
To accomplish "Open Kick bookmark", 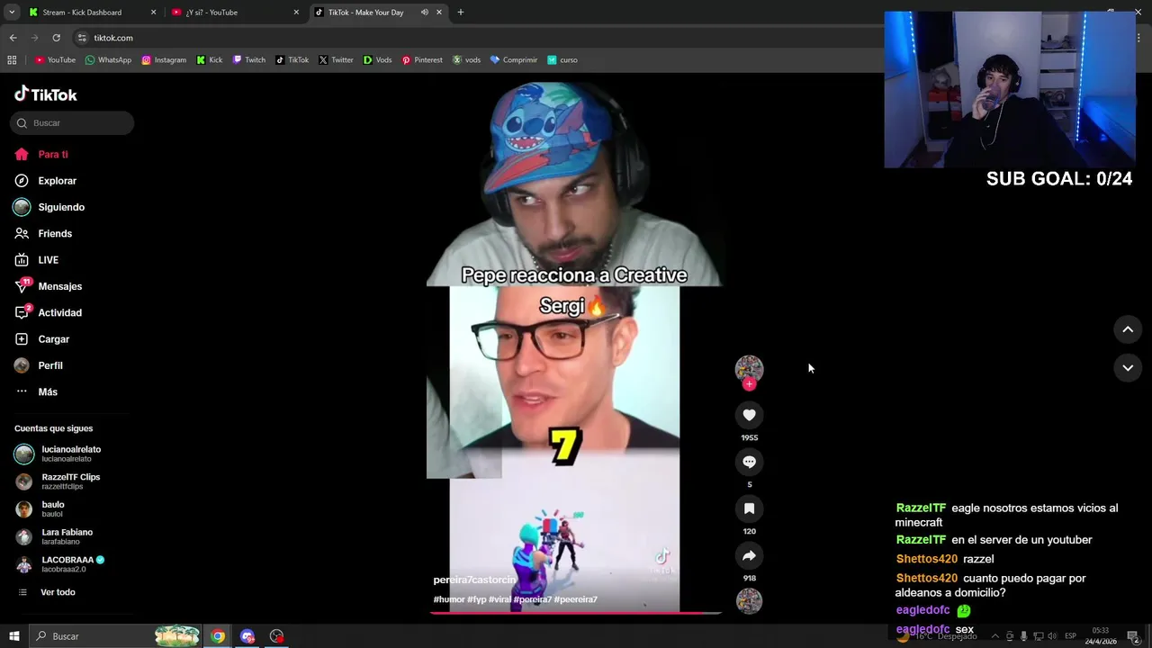I will [209, 60].
